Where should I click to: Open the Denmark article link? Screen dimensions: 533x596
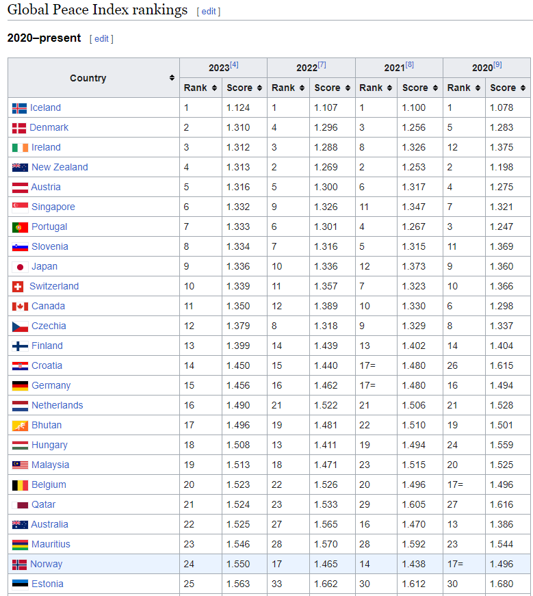(x=49, y=127)
